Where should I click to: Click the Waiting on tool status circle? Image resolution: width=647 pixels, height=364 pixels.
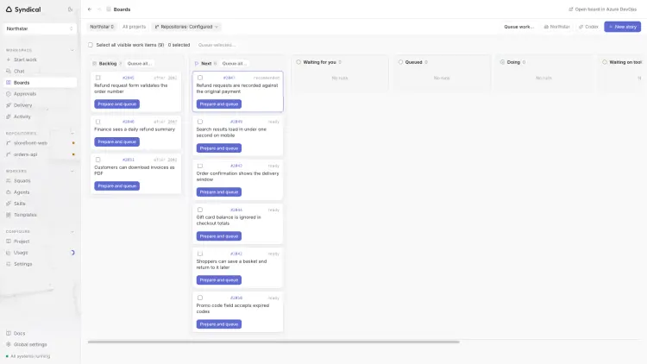(605, 62)
